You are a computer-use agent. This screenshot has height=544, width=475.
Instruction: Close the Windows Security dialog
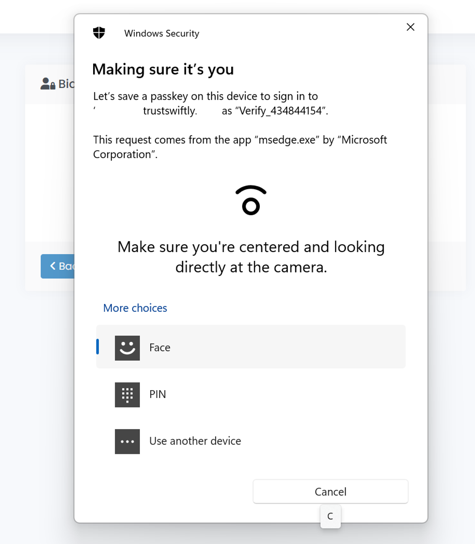point(410,27)
